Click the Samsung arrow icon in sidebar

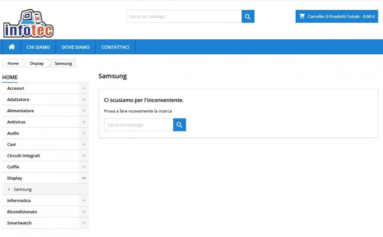9,189
